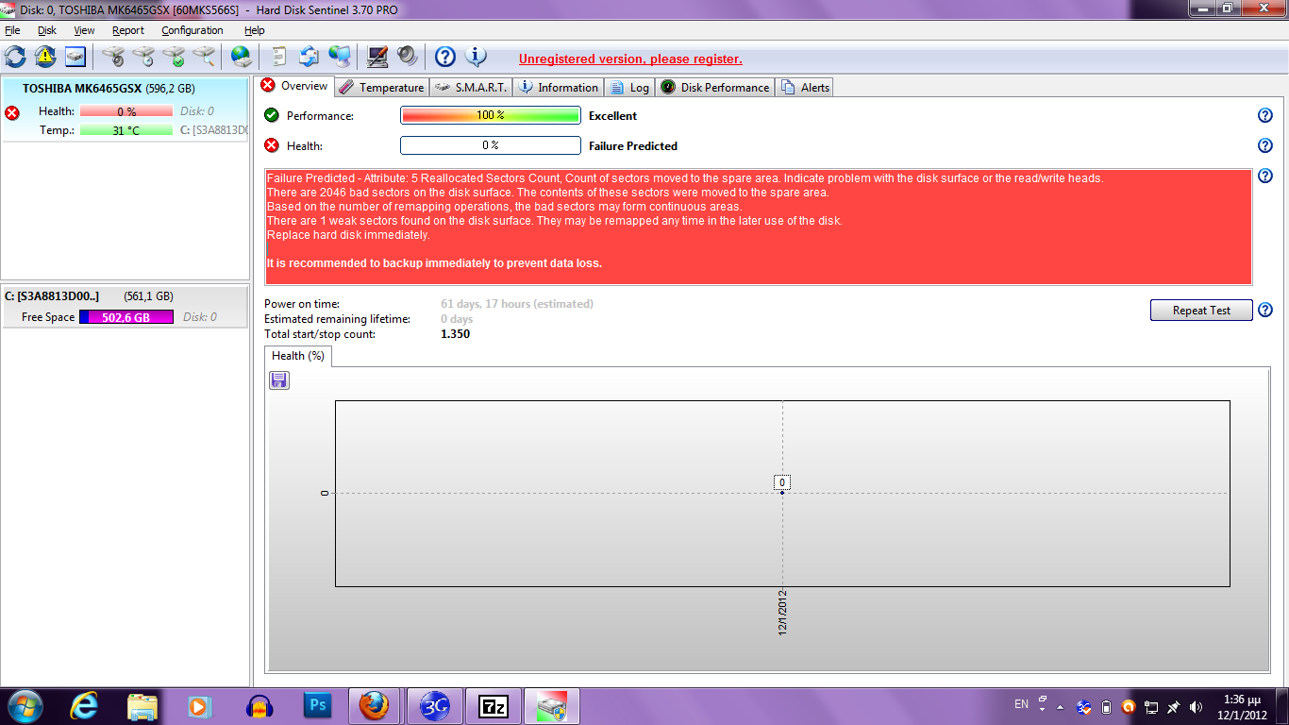Click the refresh disk information toolbar icon
The image size is (1289, 725).
[x=15, y=57]
